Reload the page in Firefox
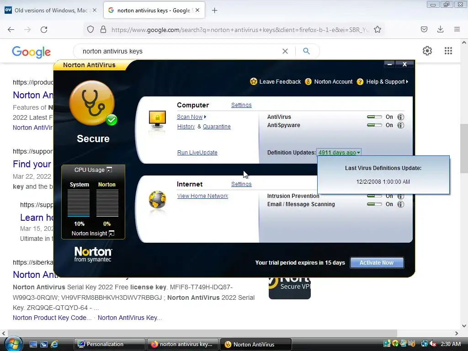 pos(44,30)
